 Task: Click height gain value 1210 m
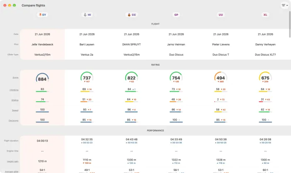click(42, 161)
